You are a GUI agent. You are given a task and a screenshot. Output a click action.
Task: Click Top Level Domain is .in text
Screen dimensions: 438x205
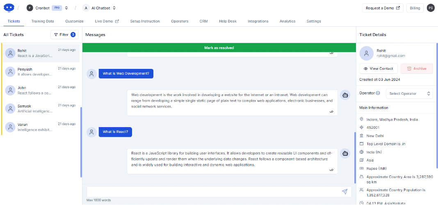(386, 144)
